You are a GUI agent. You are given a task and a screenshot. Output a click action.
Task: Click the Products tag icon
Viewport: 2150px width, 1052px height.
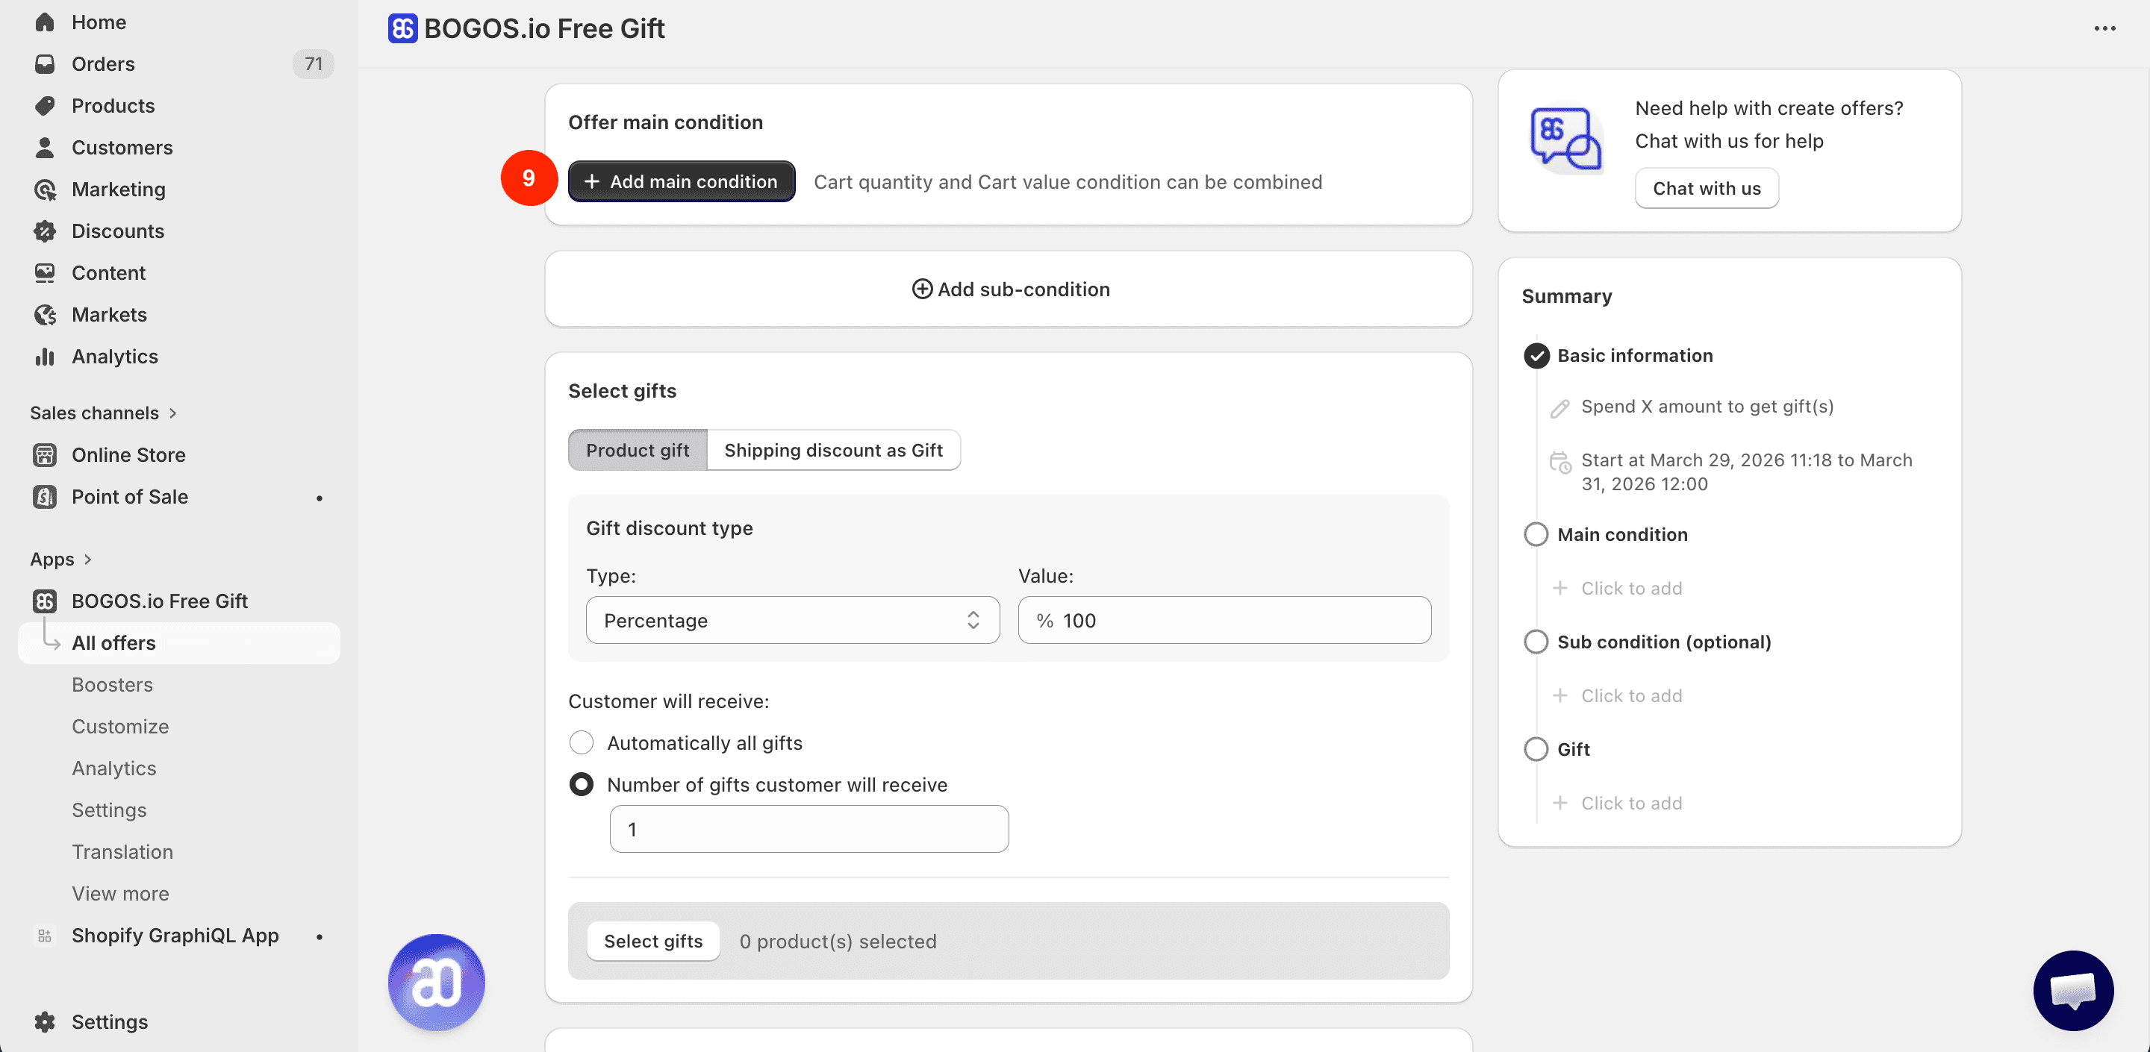45,106
